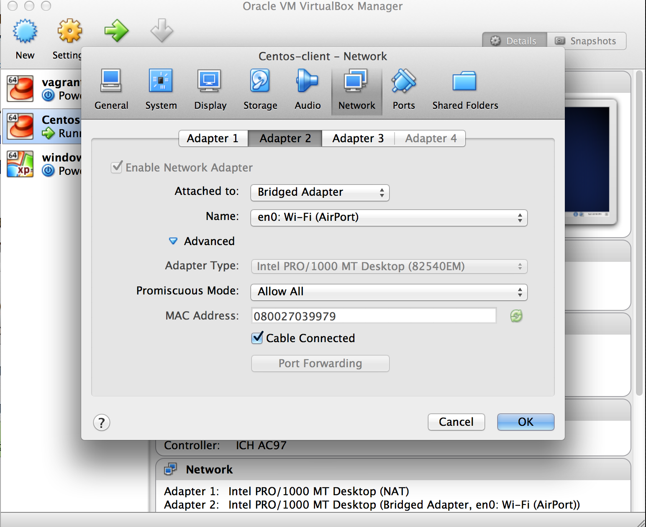Click the green Start arrow icon
Image resolution: width=646 pixels, height=527 pixels.
(116, 31)
